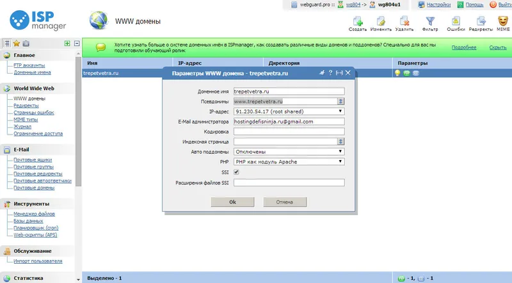Click the Доменное имя input field
This screenshot has height=283, width=512.
[289, 92]
